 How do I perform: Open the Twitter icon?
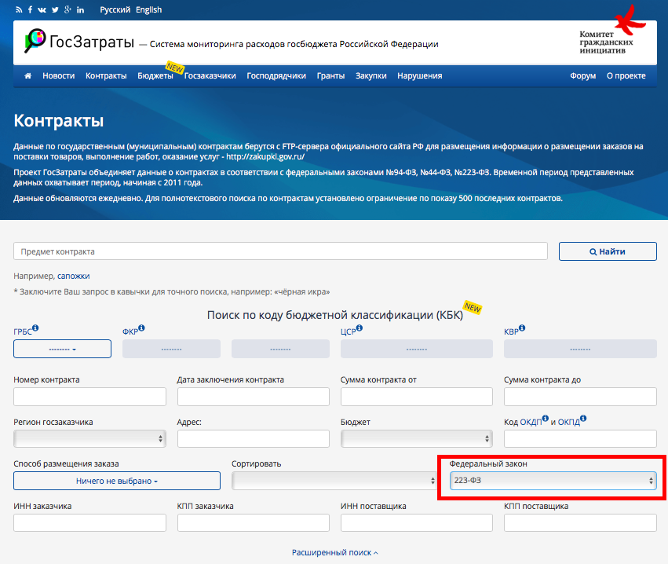tap(55, 9)
